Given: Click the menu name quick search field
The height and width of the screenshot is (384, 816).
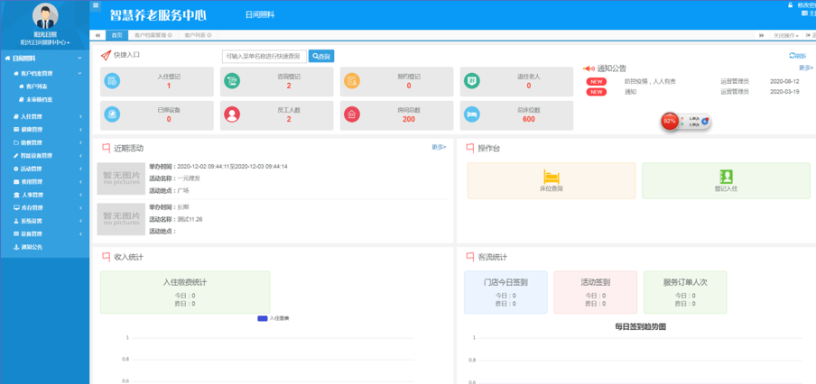Looking at the screenshot, I should (264, 56).
